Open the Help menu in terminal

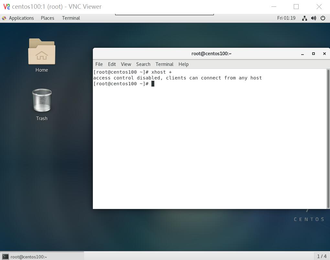[183, 64]
